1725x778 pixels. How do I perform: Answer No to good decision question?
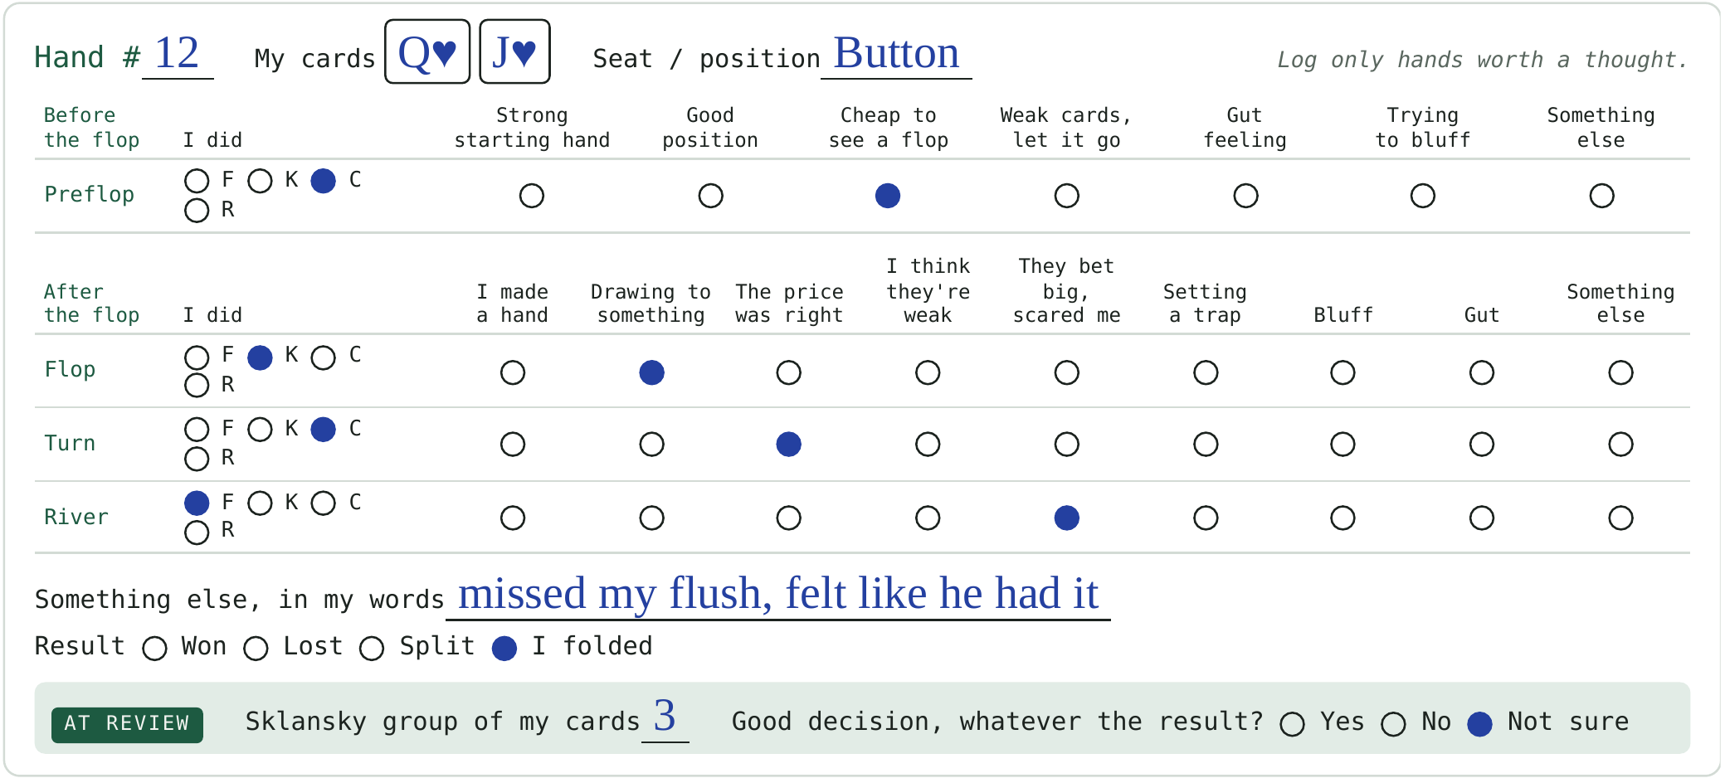tap(1393, 724)
